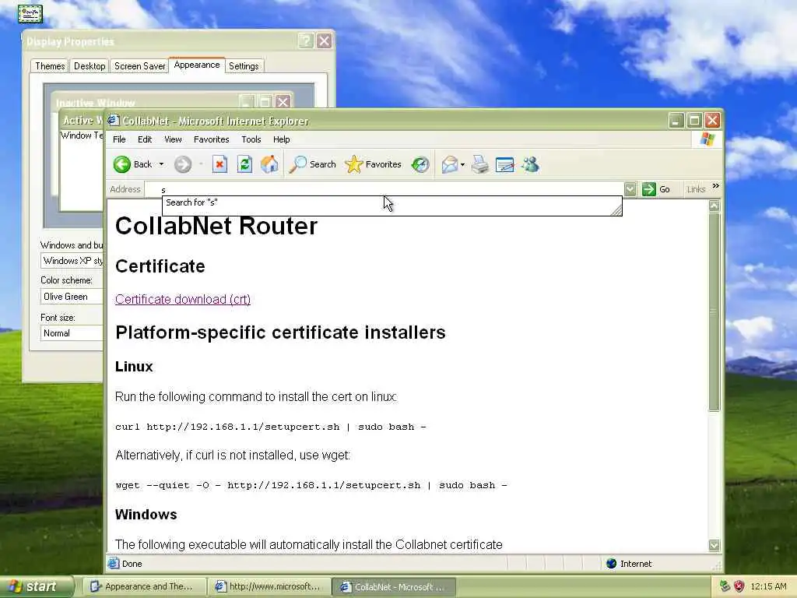Click the security shield tray icon

click(739, 586)
